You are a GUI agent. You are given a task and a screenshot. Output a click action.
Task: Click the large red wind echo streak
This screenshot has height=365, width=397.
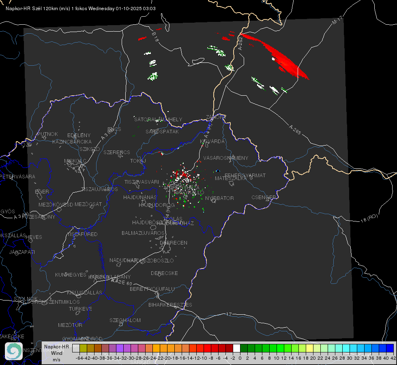(x=280, y=56)
